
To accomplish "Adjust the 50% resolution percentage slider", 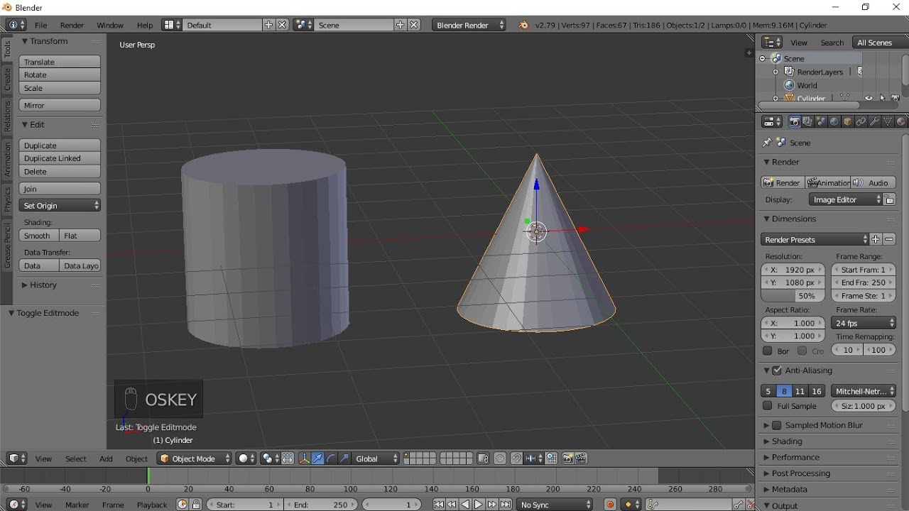I will 793,296.
